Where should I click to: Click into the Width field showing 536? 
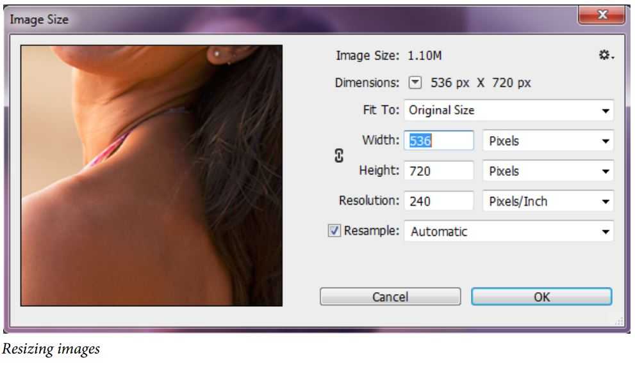click(438, 140)
